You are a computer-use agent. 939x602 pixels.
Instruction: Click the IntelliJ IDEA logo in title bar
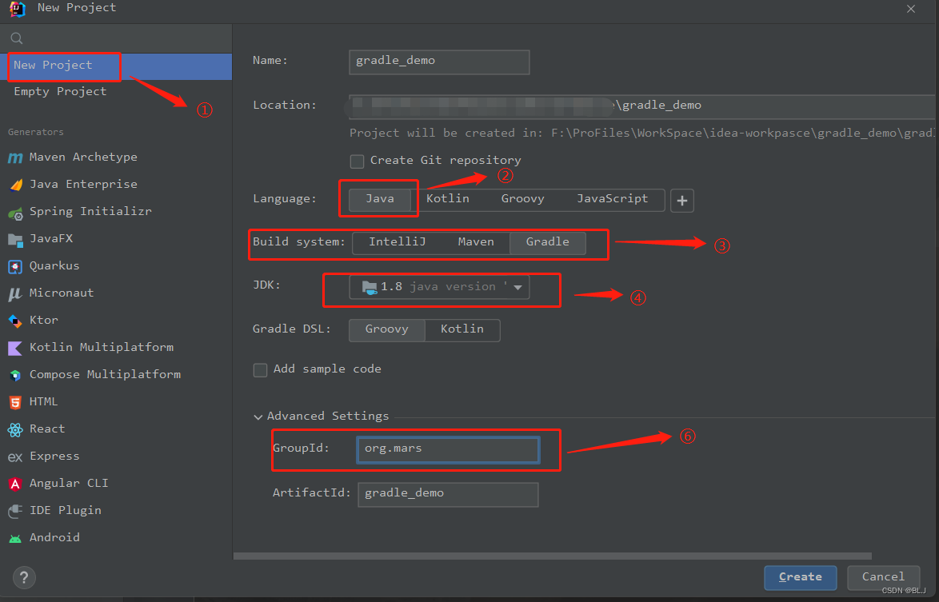18,9
